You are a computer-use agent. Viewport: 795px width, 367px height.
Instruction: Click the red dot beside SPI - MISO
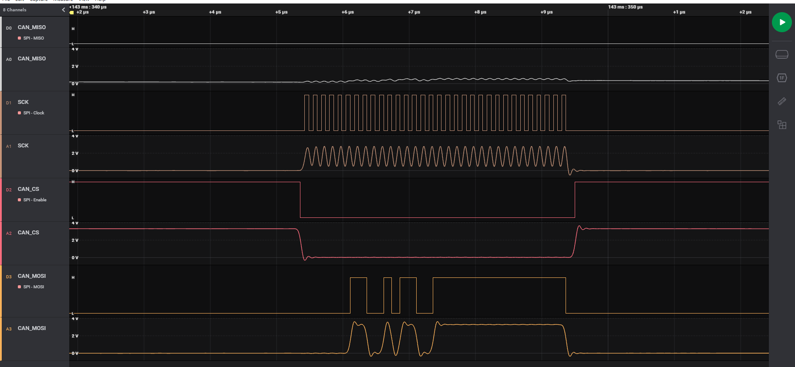tap(19, 38)
